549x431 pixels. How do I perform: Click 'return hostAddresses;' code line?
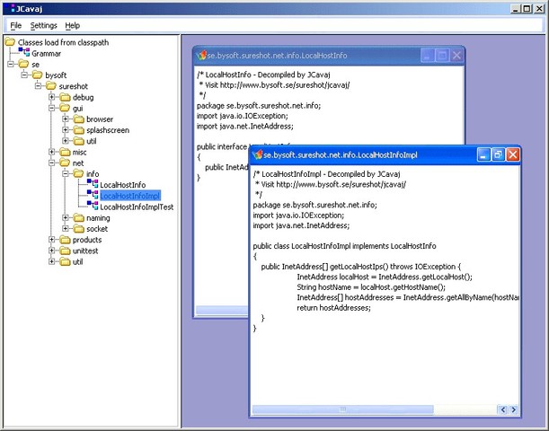333,308
